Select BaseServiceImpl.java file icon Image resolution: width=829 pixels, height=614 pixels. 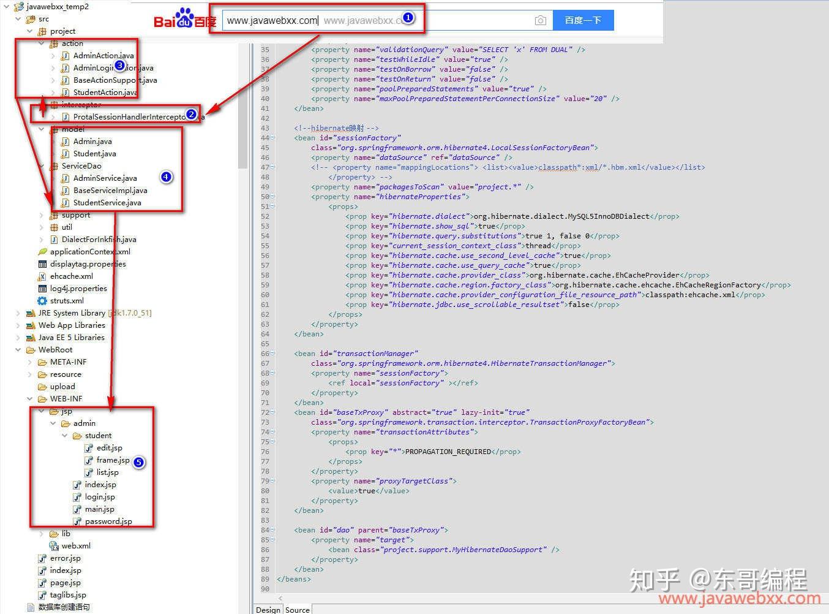point(66,191)
